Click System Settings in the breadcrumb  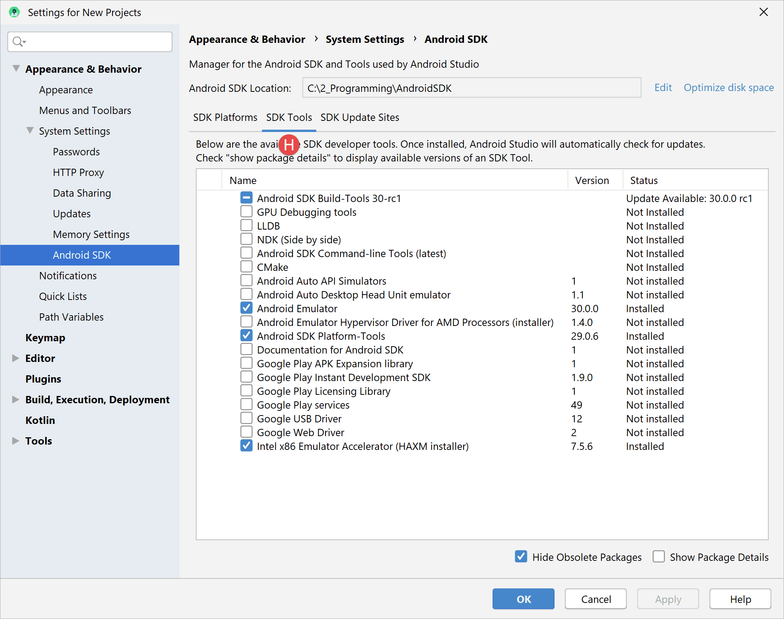pos(365,39)
